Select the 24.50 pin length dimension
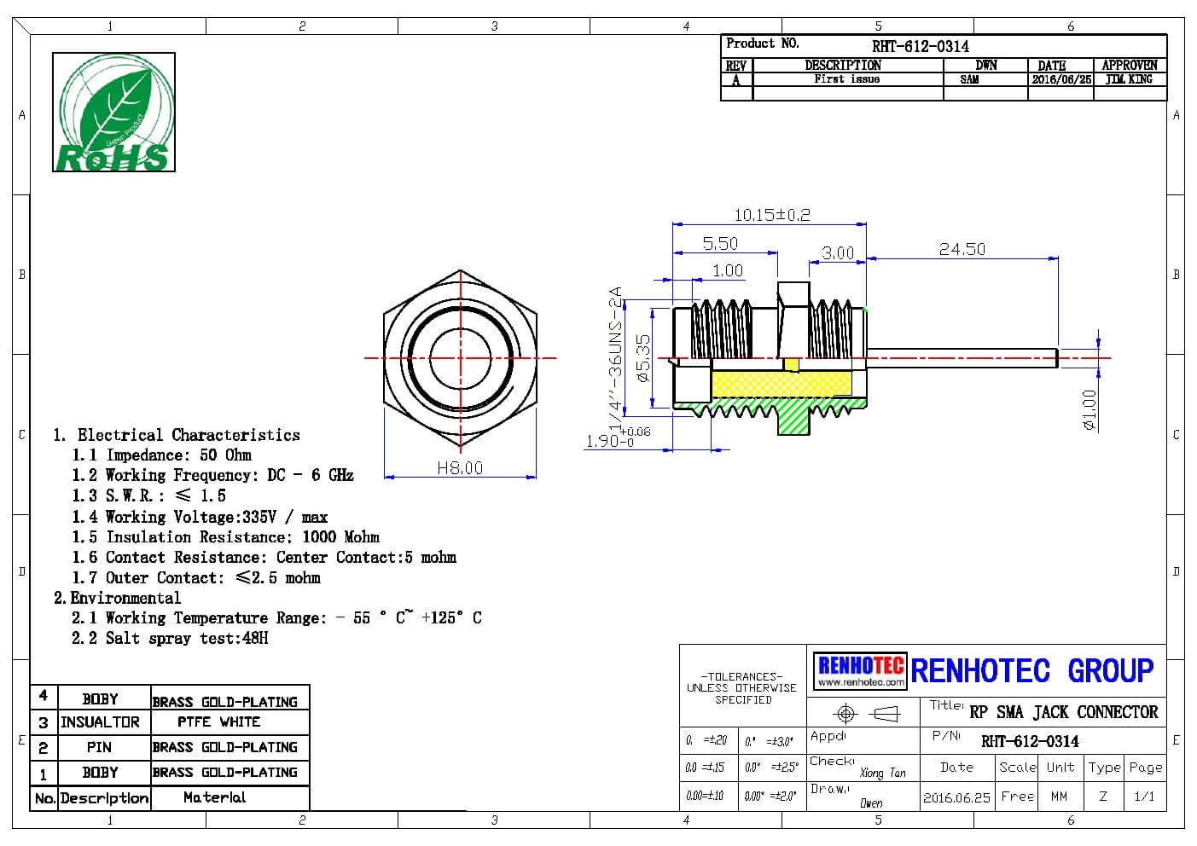This screenshot has width=1197, height=846. coord(962,249)
